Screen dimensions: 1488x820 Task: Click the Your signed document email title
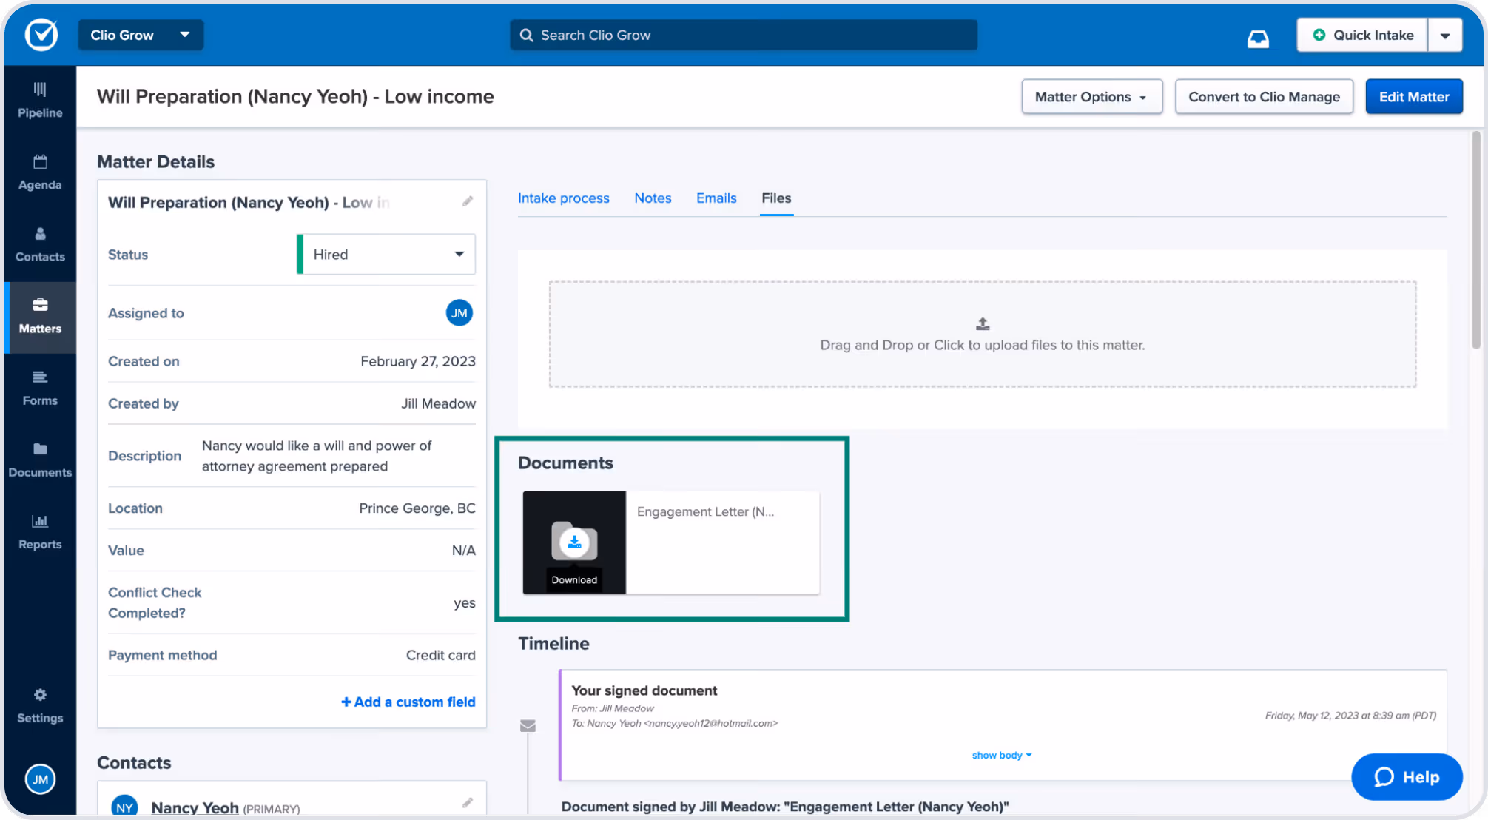point(644,690)
